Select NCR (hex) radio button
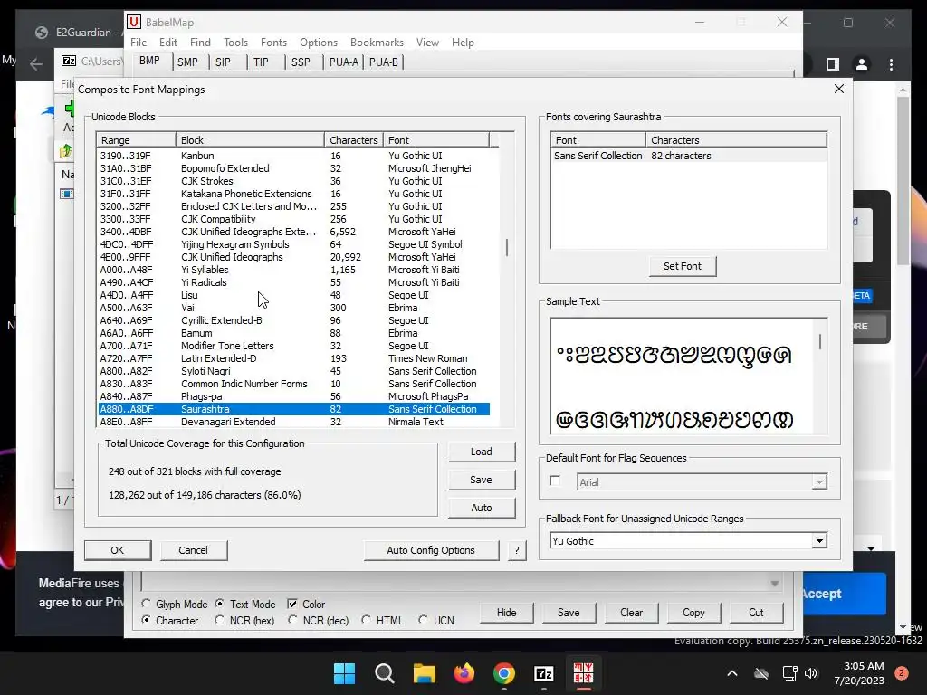 point(219,620)
